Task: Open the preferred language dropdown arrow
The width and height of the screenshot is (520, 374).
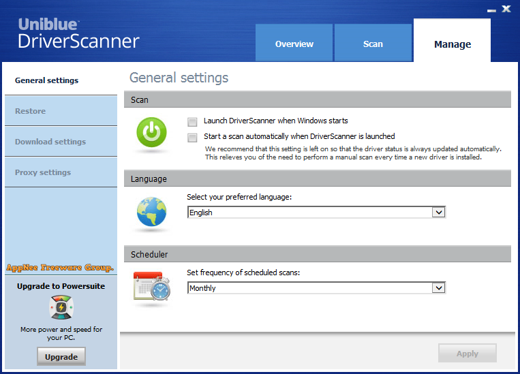Action: 438,212
